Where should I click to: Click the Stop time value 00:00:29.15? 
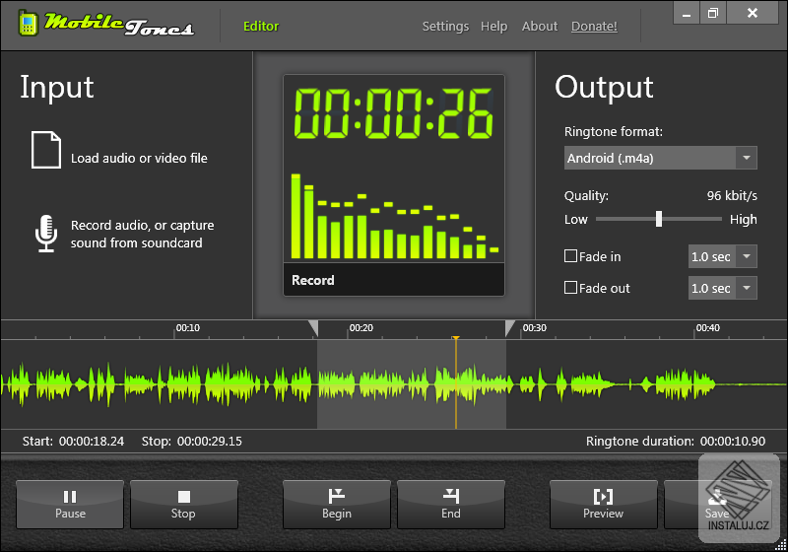click(x=210, y=442)
